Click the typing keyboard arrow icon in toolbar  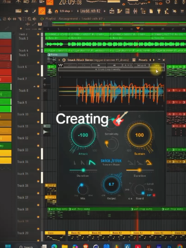(x=26, y=11)
